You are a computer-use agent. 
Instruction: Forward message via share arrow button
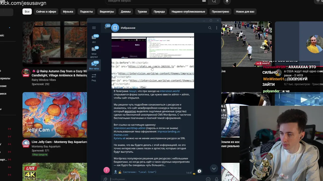199,171
